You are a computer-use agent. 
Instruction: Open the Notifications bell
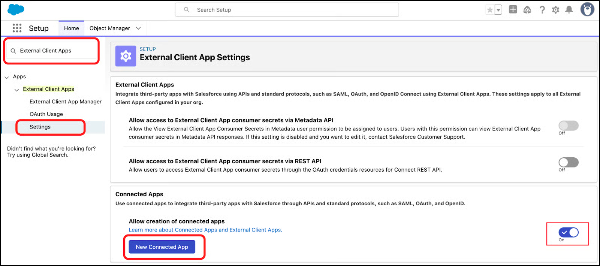click(569, 10)
